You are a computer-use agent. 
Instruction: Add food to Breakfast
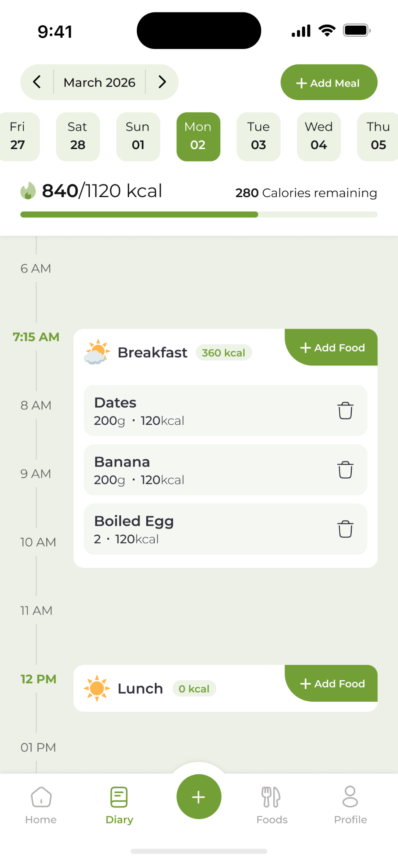pos(332,347)
